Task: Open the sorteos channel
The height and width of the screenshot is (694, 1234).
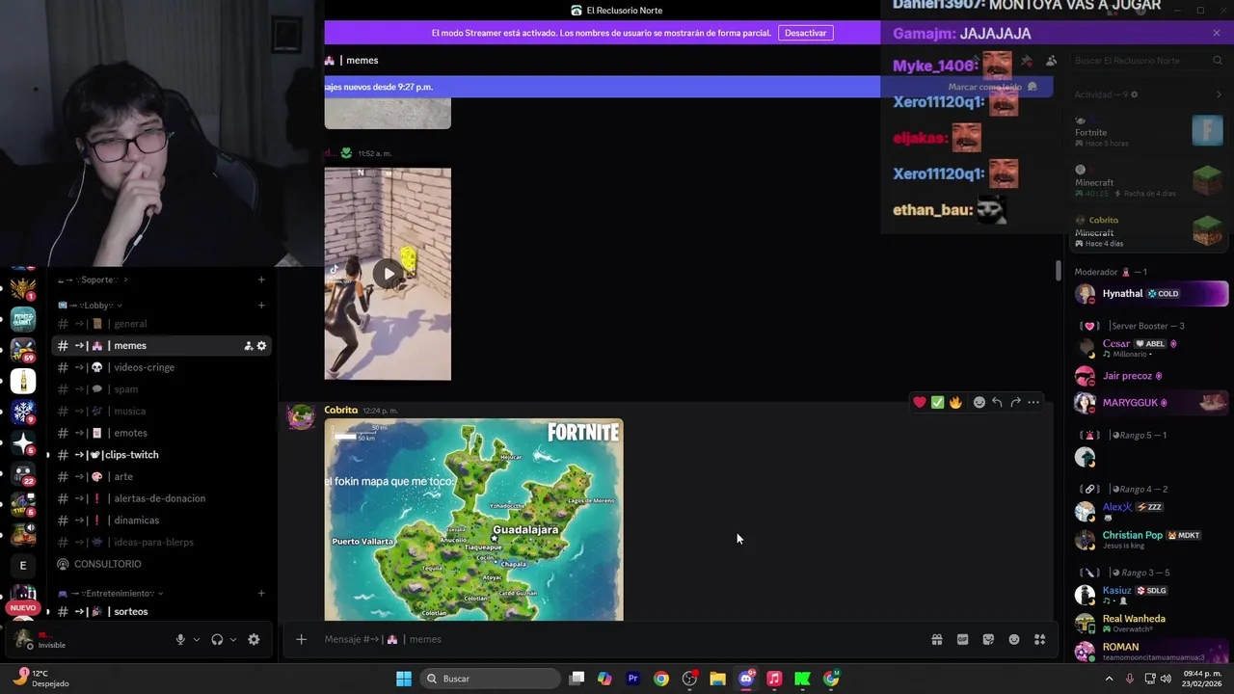Action: point(161,612)
